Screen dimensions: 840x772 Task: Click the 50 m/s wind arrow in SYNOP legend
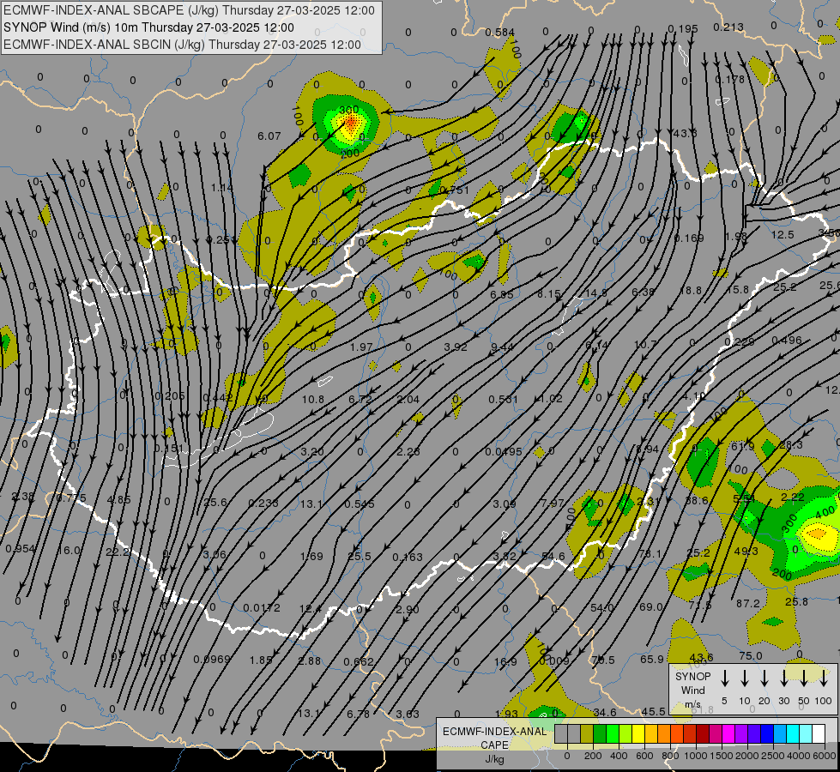coord(804,678)
